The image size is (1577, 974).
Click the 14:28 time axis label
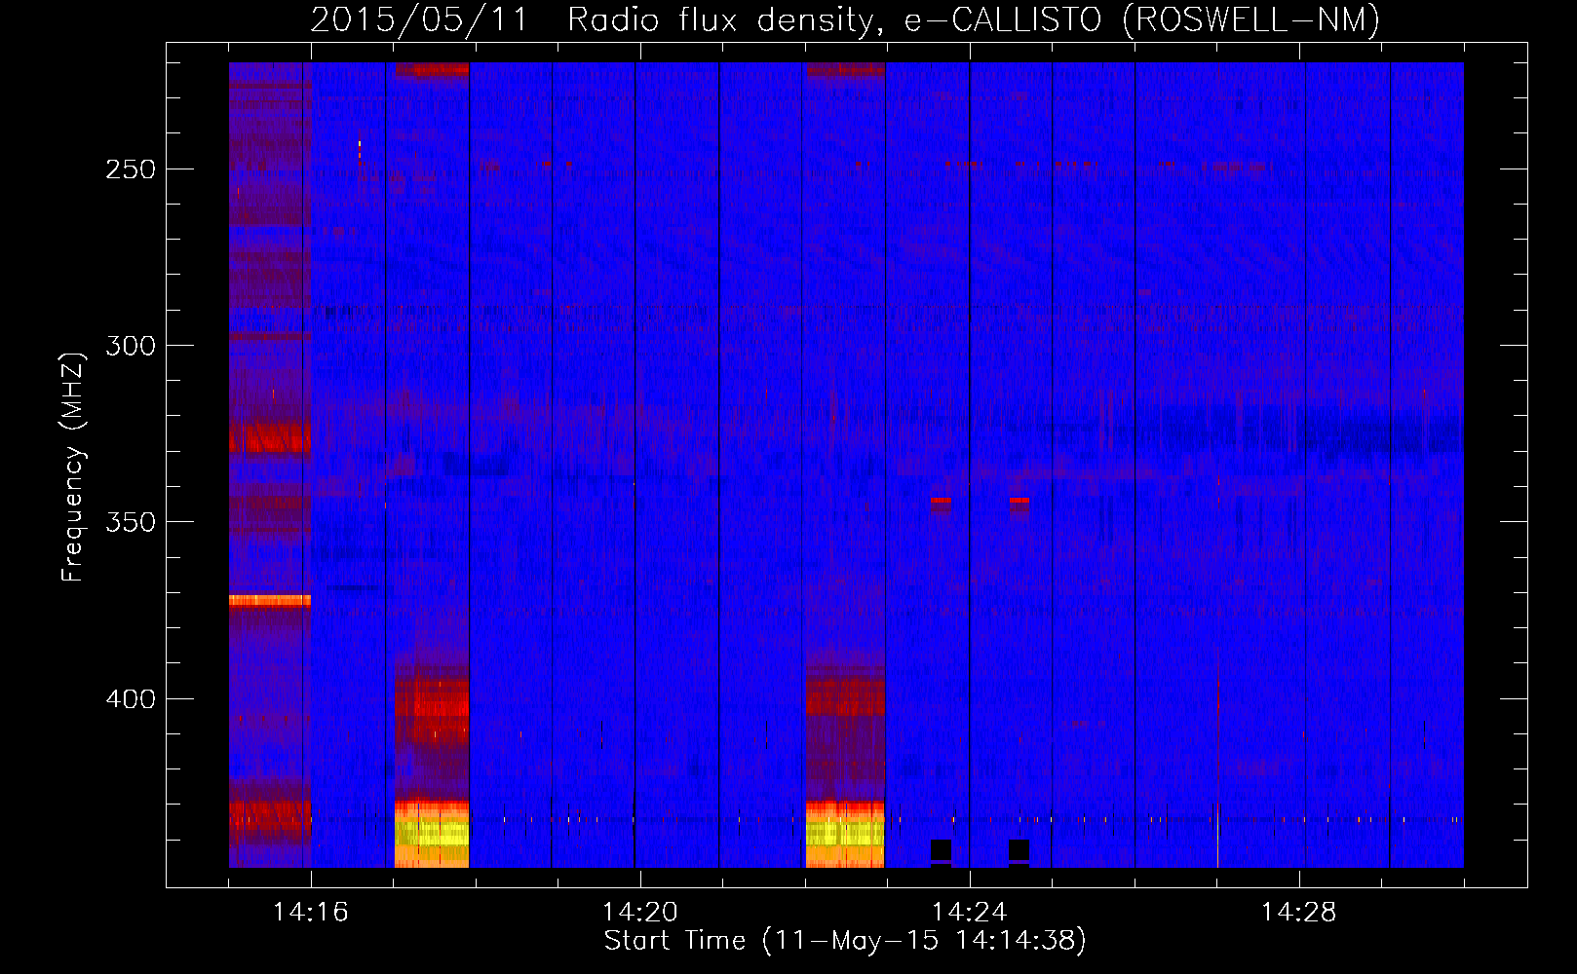click(x=1298, y=913)
